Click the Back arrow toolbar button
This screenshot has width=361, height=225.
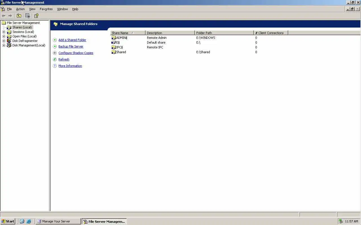point(4,16)
